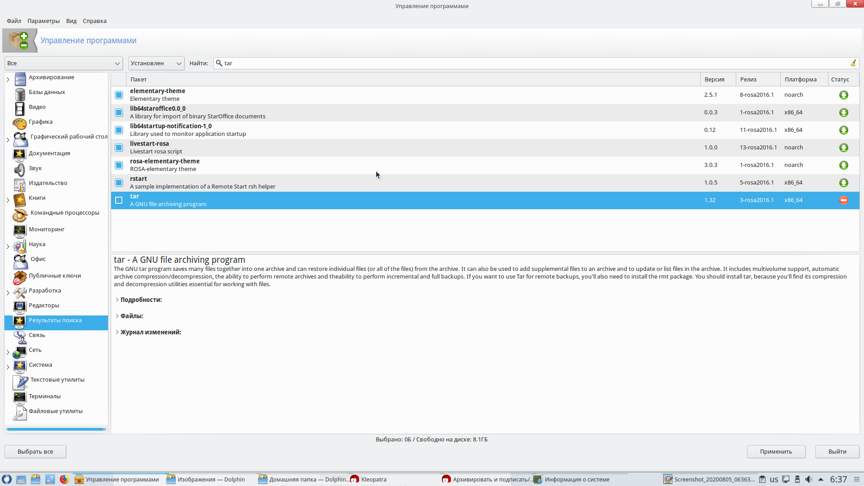The height and width of the screenshot is (486, 864).
Task: Check the tar package checkbox
Action: tap(119, 200)
